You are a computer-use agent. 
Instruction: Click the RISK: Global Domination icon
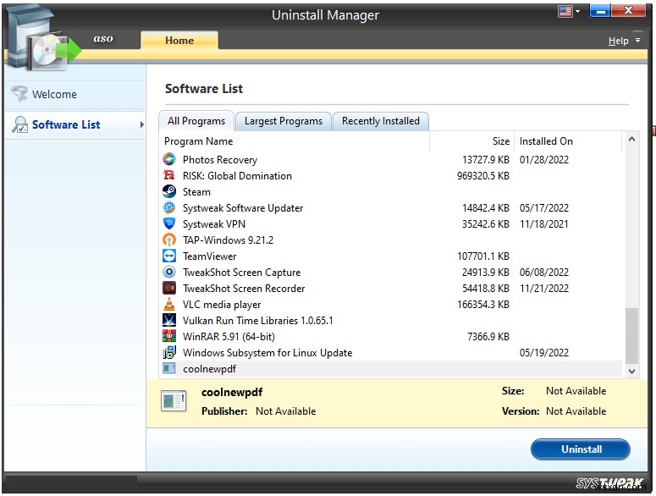[169, 176]
